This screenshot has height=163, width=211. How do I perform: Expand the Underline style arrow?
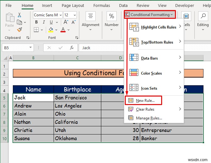(x=57, y=22)
